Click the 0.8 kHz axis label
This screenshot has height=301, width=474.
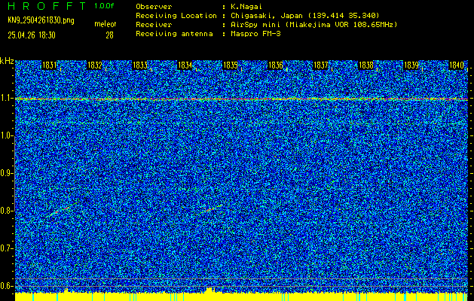(x=6, y=211)
